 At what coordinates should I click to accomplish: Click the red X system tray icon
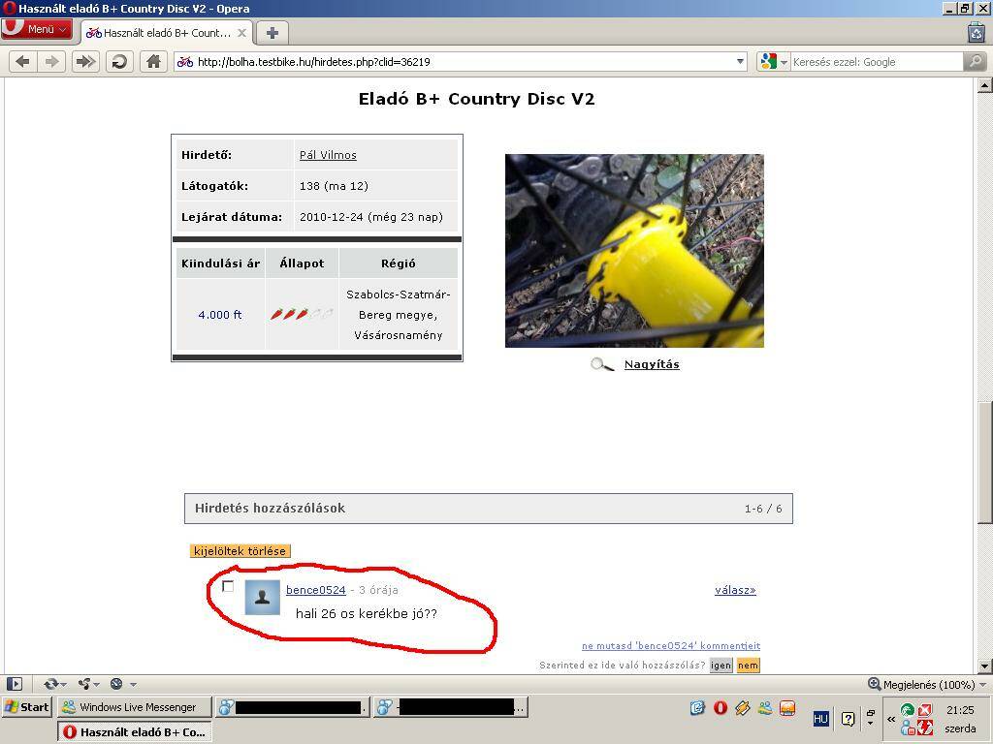[924, 710]
